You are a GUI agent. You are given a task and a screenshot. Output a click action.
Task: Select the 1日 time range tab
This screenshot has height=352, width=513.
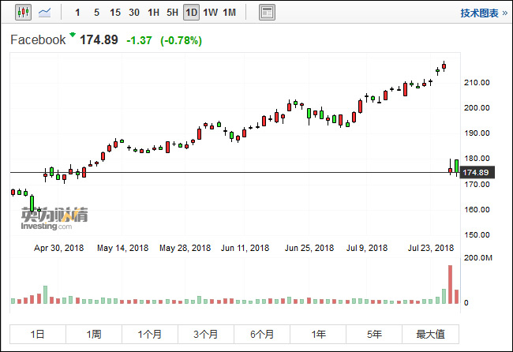38,334
